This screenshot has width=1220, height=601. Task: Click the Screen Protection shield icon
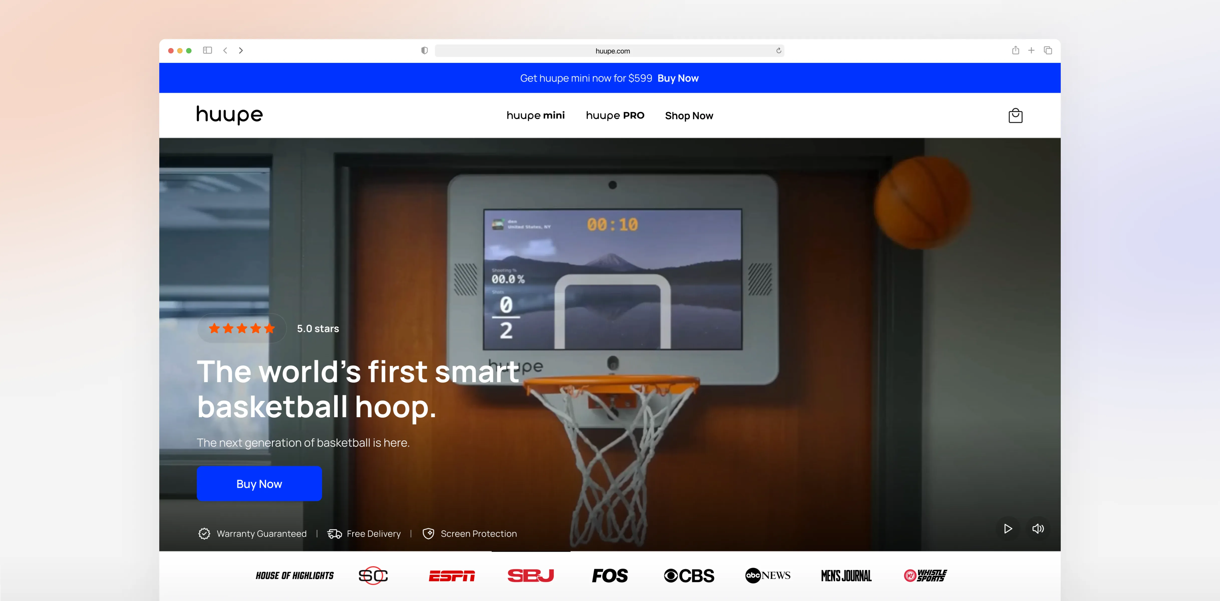428,534
